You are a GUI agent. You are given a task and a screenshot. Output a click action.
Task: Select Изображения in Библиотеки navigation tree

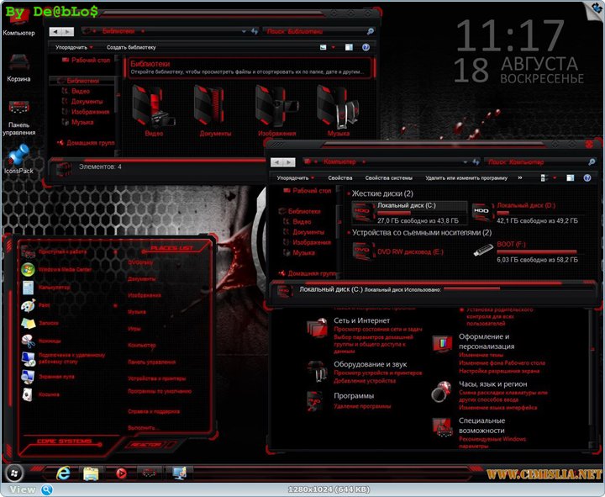[x=89, y=112]
